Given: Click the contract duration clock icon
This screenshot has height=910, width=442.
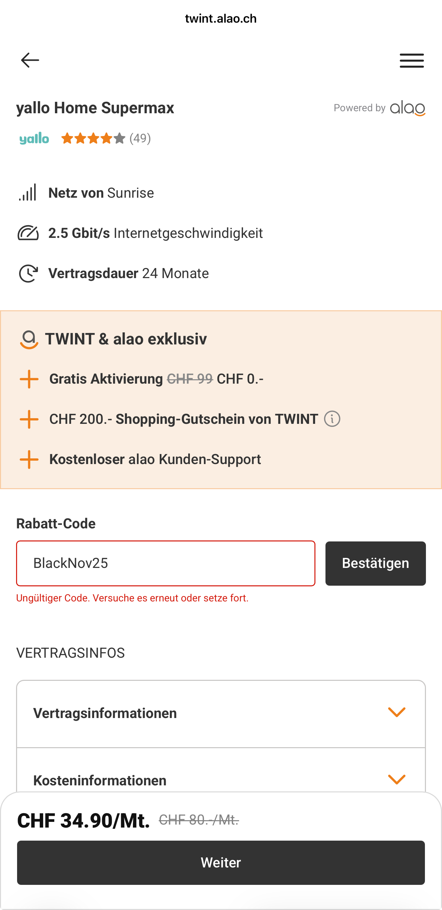Looking at the screenshot, I should click(x=28, y=273).
